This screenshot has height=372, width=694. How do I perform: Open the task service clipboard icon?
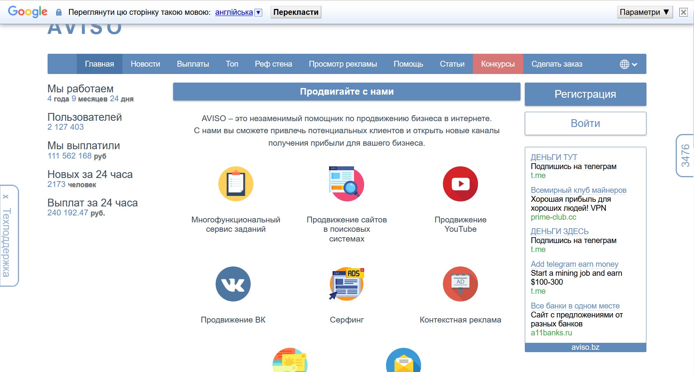(236, 184)
